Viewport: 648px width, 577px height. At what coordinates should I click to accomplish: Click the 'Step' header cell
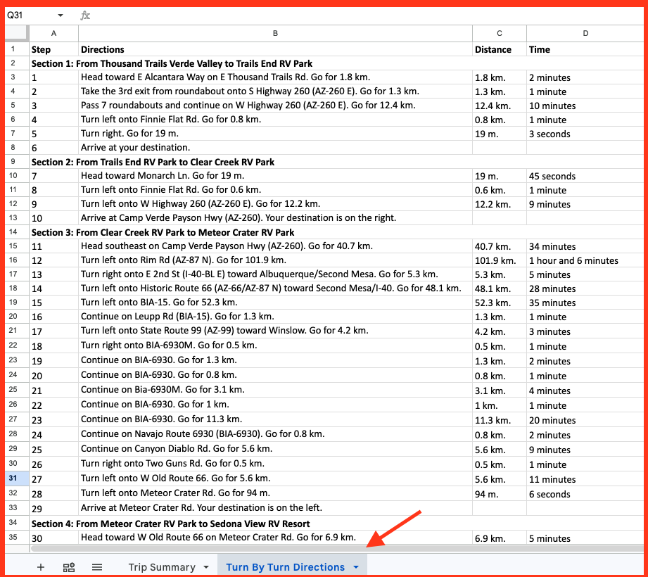(x=53, y=49)
